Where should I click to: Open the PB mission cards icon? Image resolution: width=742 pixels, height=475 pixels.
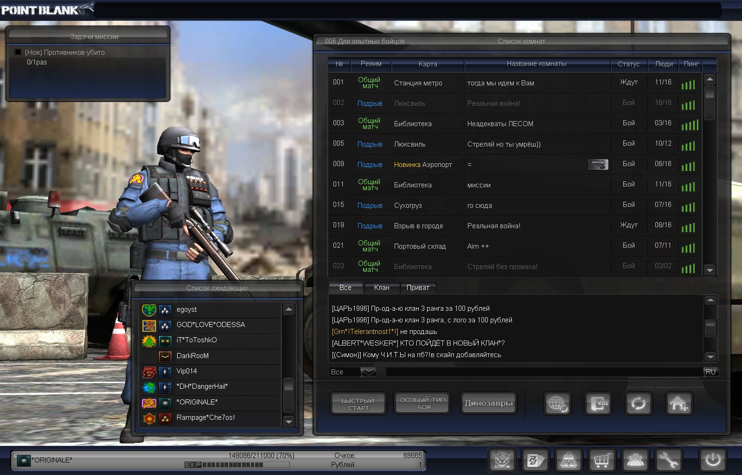coord(536,460)
